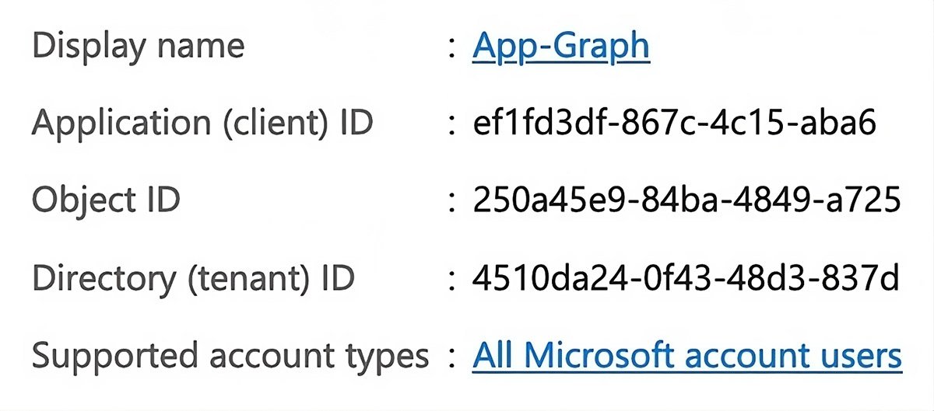The height and width of the screenshot is (411, 934).
Task: Click the colon beside Object ID
Action: coord(452,203)
